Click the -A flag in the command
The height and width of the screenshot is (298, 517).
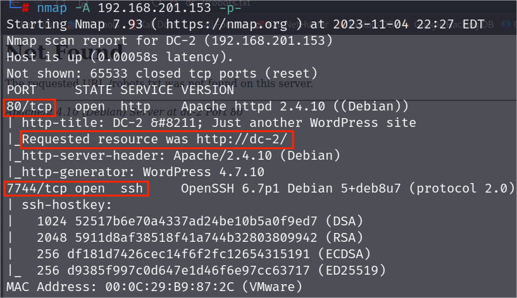[x=82, y=8]
